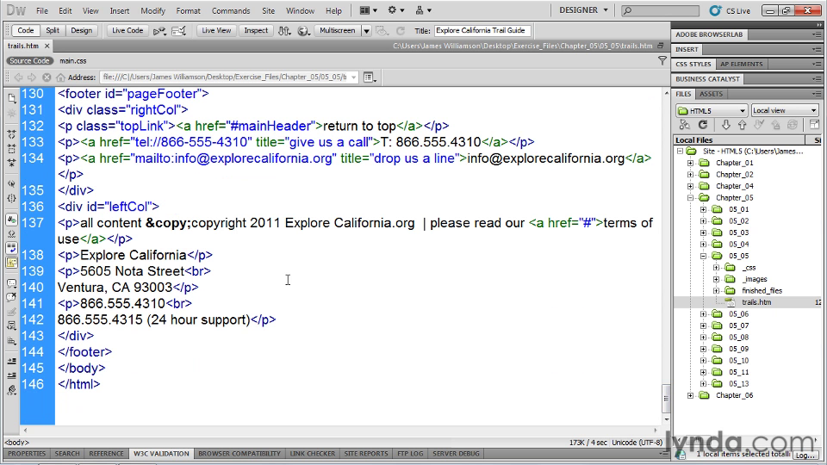
Task: Open the Preview in browser globe icon
Action: pyautogui.click(x=303, y=31)
